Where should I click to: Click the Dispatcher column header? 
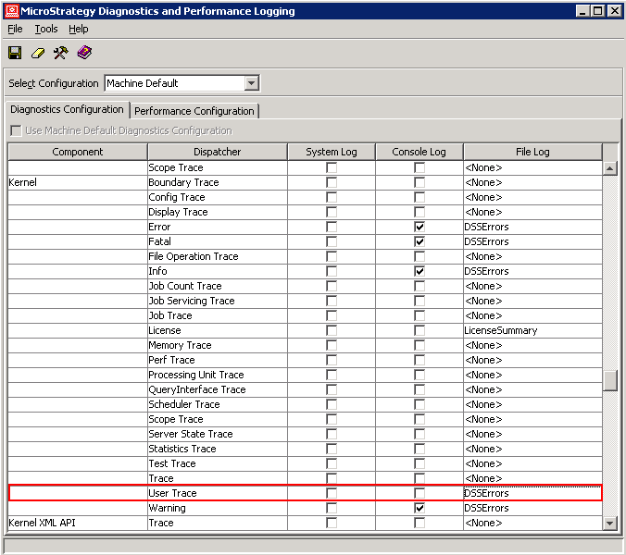point(217,152)
